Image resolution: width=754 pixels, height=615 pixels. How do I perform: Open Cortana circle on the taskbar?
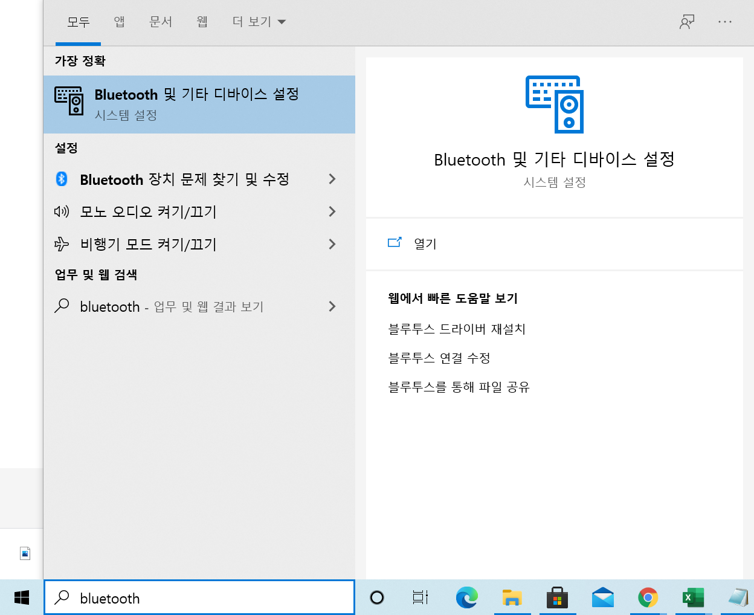377,597
